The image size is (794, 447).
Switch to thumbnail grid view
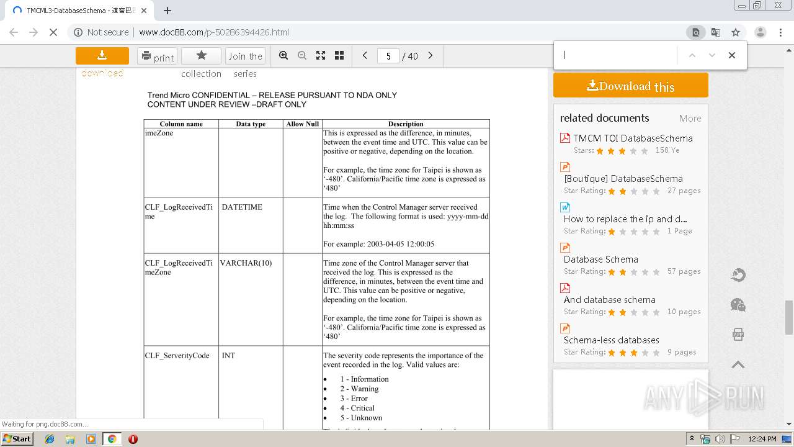pos(339,56)
